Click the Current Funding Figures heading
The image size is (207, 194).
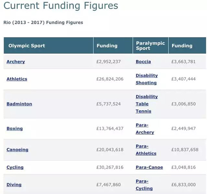[x=61, y=6]
